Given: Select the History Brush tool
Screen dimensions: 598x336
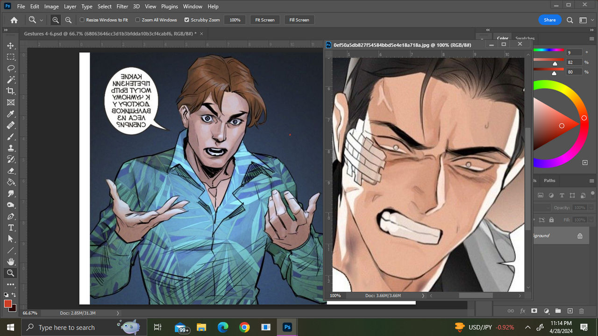Looking at the screenshot, I should 11,159.
